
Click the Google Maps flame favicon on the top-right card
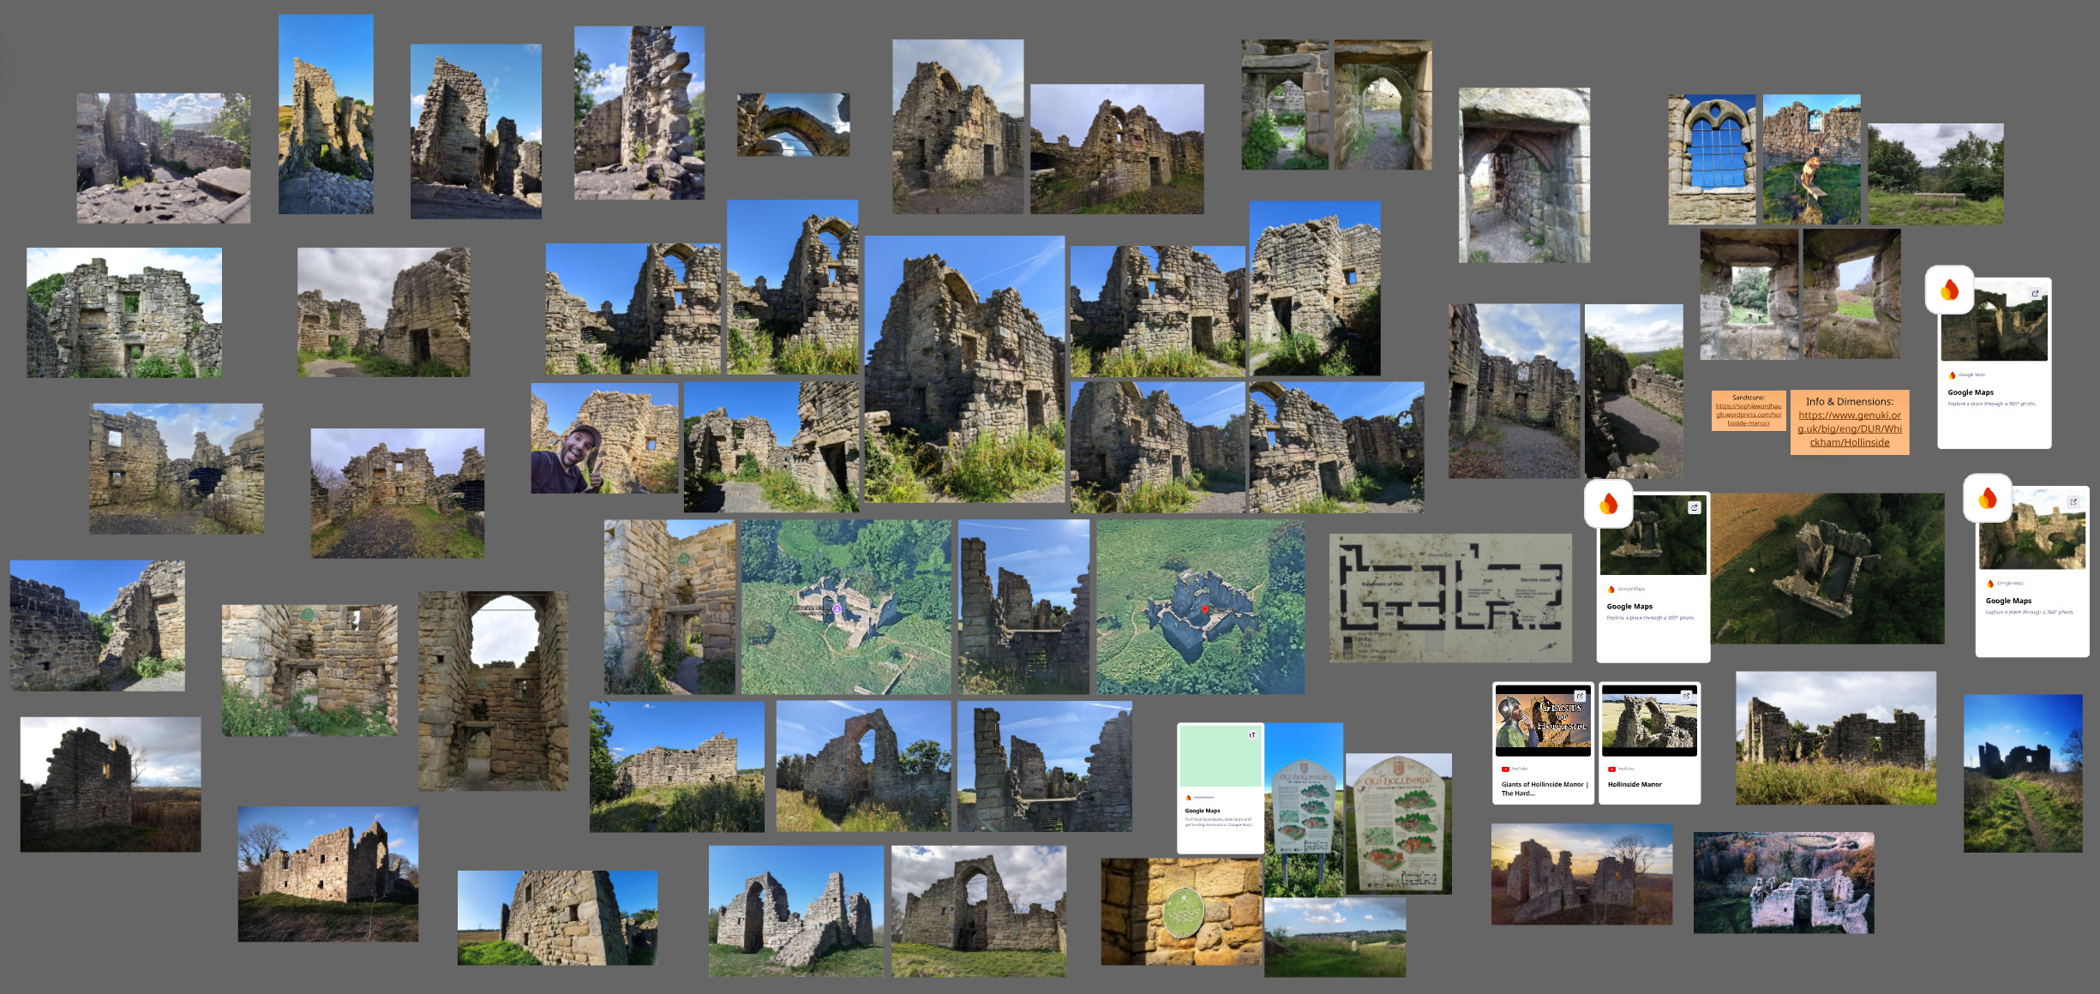(1950, 291)
